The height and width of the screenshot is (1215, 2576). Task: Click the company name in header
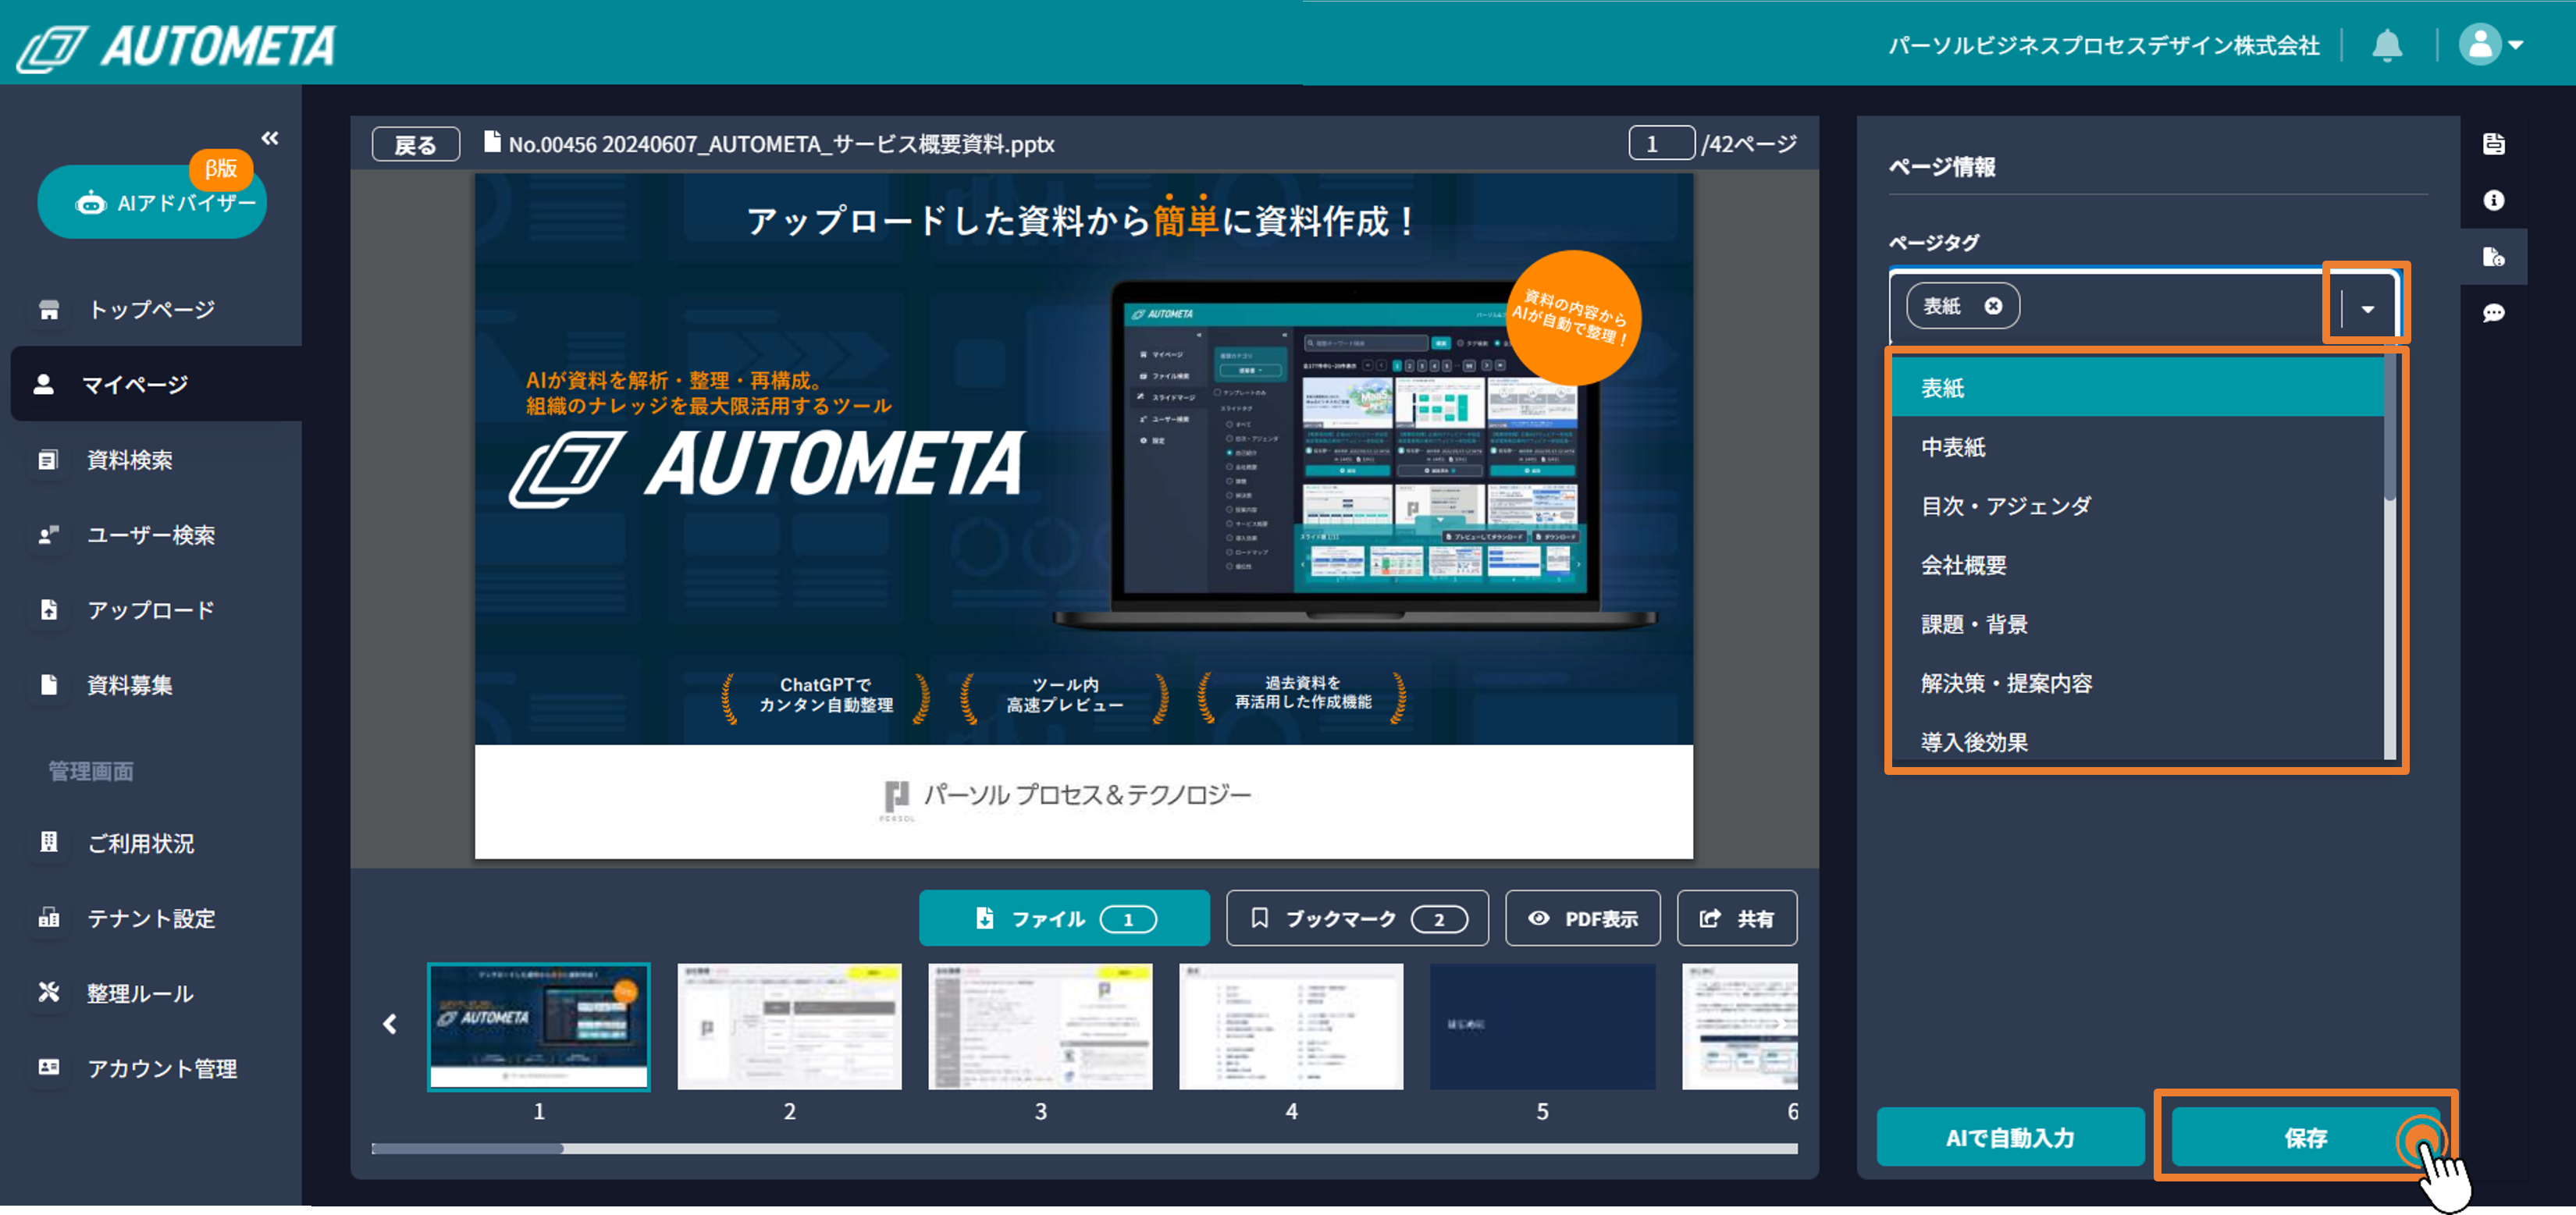pyautogui.click(x=2103, y=46)
